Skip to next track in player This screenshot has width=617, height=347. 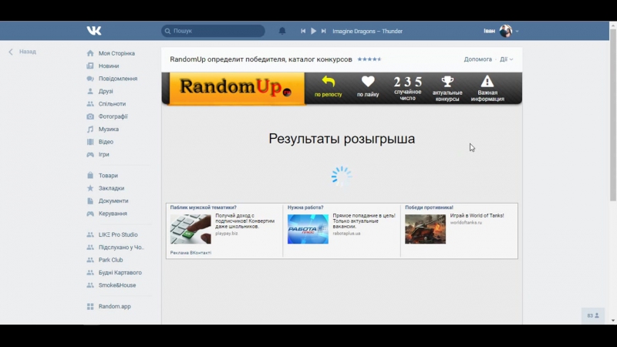(324, 31)
